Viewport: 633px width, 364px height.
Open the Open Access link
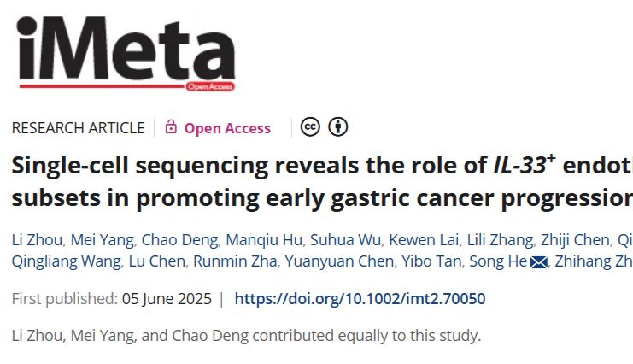tap(227, 128)
